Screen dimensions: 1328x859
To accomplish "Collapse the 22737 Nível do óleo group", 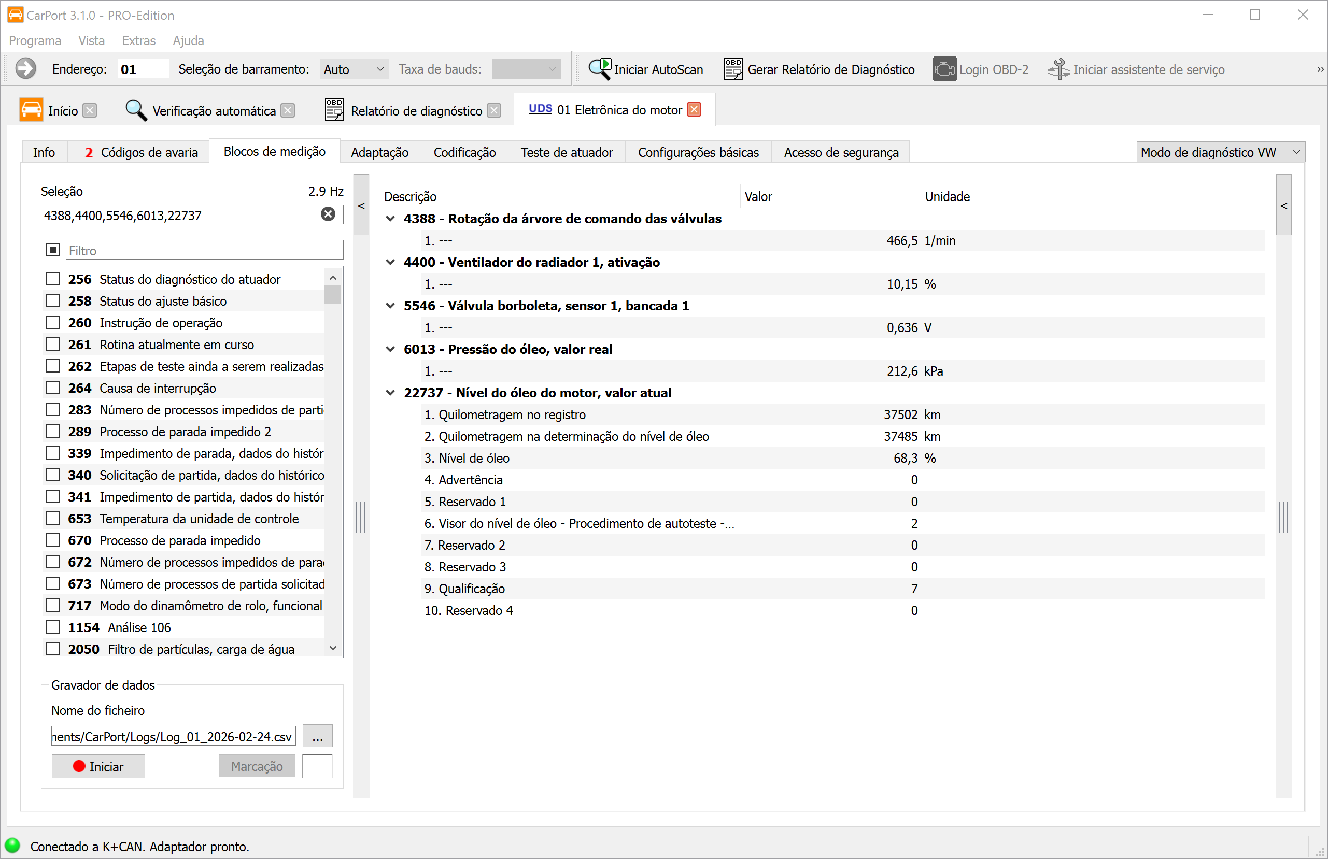I will click(391, 393).
